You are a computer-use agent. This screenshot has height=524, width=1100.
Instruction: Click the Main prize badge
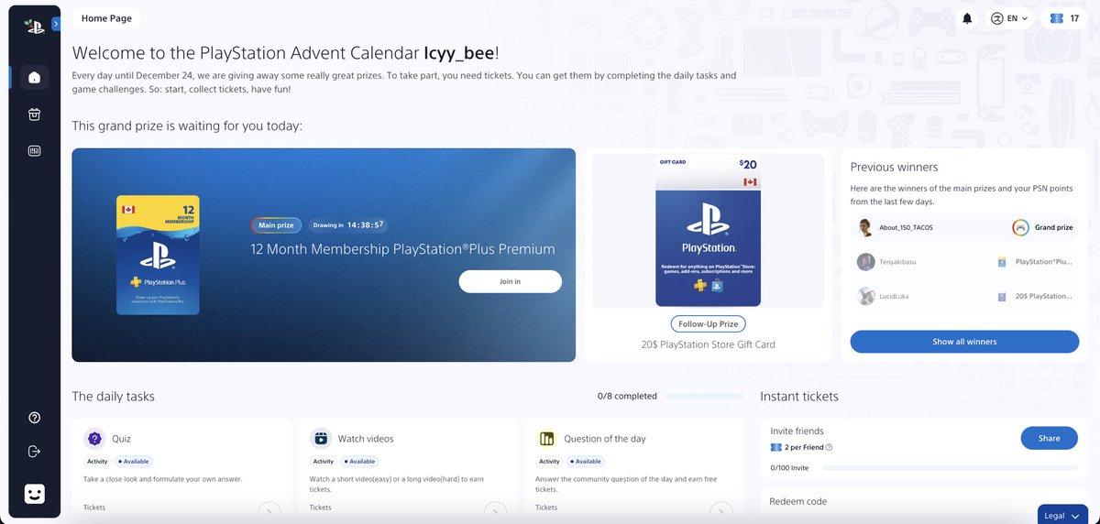point(276,225)
